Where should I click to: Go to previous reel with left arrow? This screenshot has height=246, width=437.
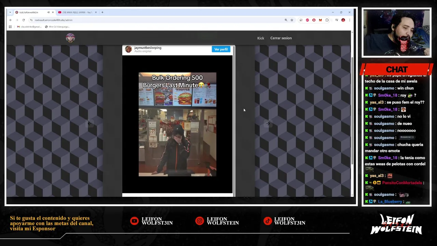[x=89, y=123]
